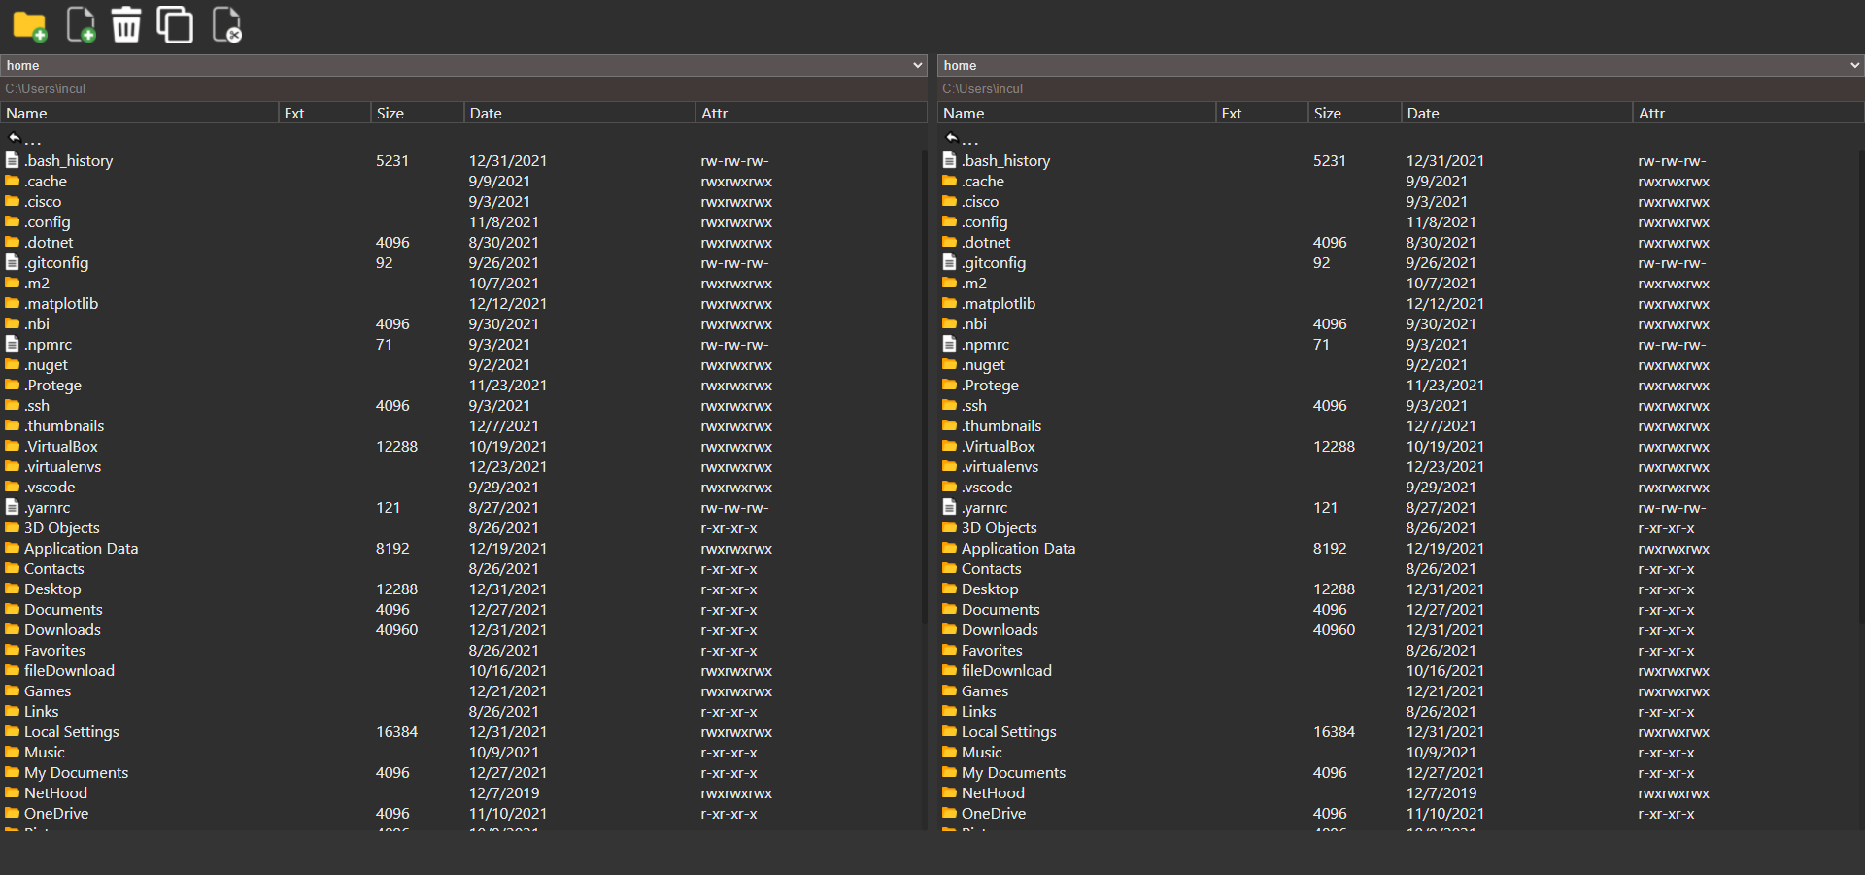Delete selection using the trash can icon
This screenshot has width=1865, height=875.
click(126, 25)
